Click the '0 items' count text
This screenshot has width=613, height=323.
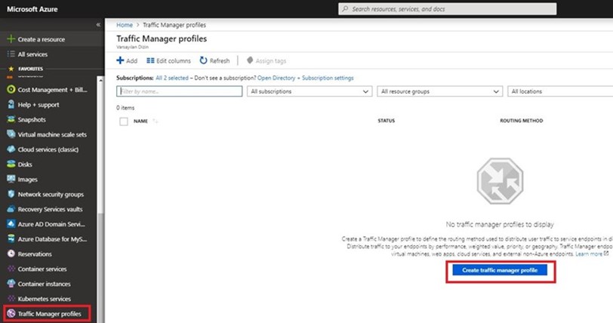coord(125,107)
